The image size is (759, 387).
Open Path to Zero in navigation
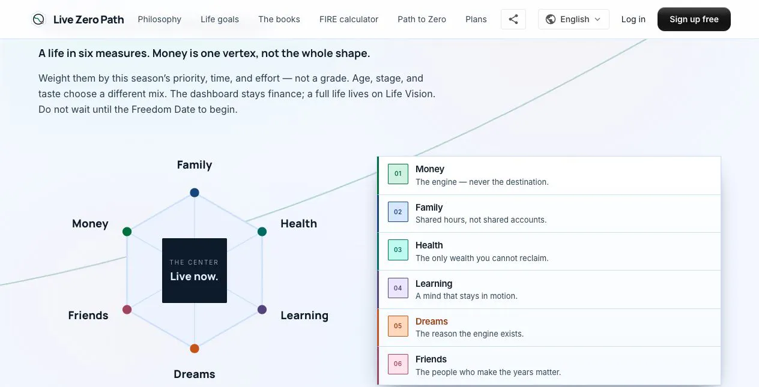point(422,19)
